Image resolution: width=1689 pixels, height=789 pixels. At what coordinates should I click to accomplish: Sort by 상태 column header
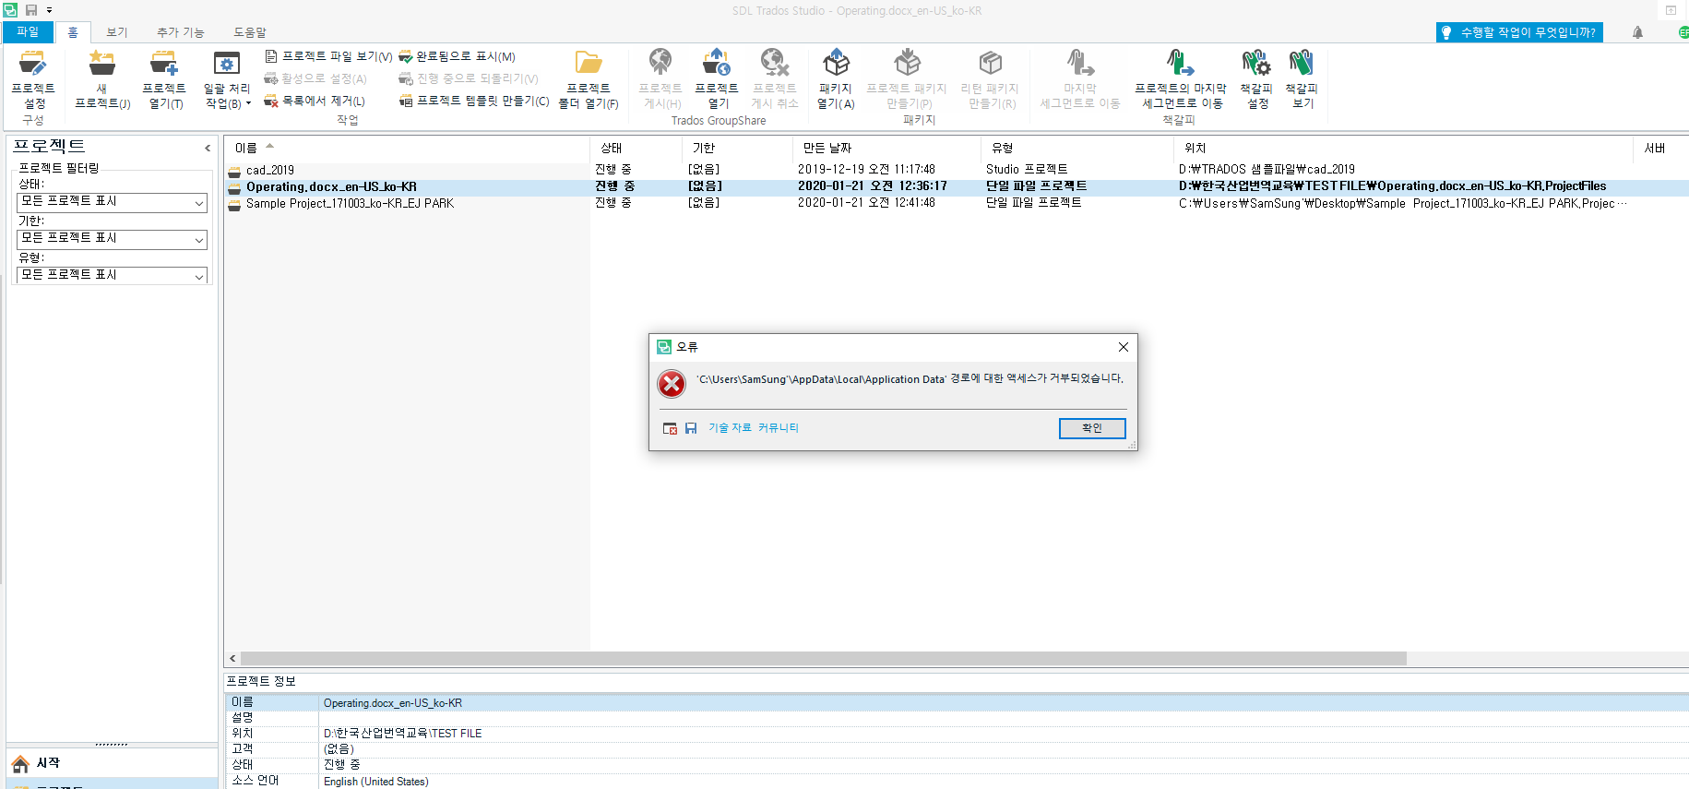[x=636, y=148]
